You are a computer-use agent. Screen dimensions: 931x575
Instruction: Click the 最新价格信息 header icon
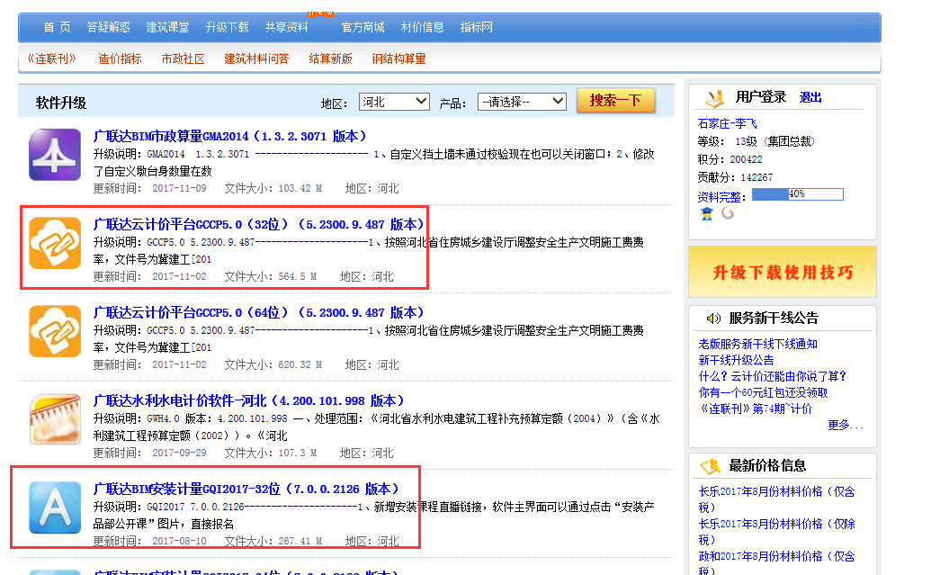coord(711,466)
